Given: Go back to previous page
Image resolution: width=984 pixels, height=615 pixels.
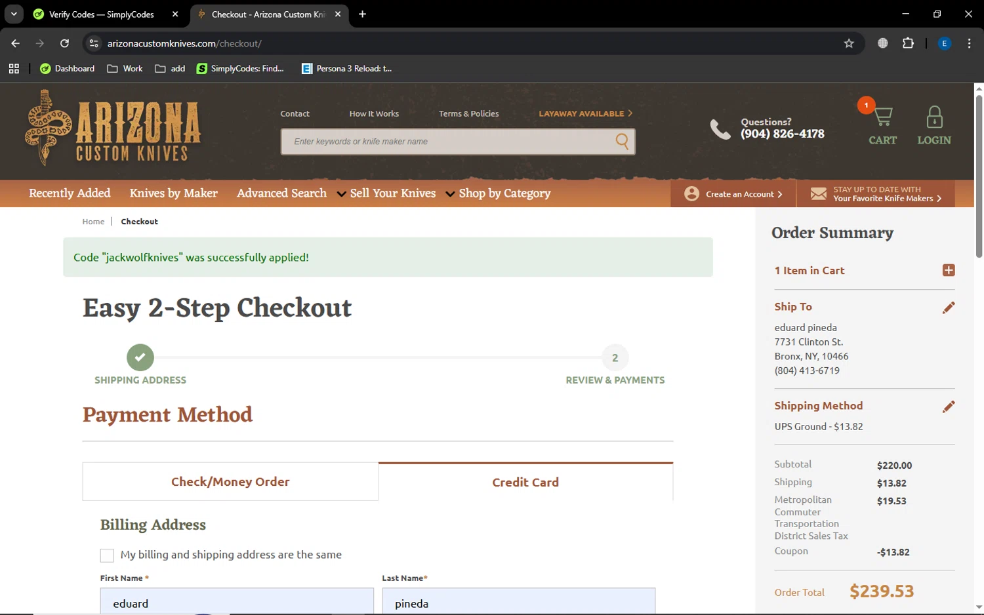Looking at the screenshot, I should point(16,43).
